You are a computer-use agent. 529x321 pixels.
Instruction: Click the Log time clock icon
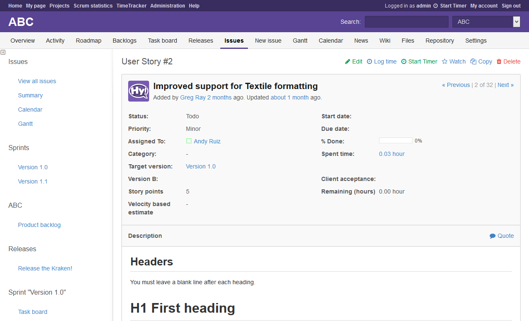point(369,61)
